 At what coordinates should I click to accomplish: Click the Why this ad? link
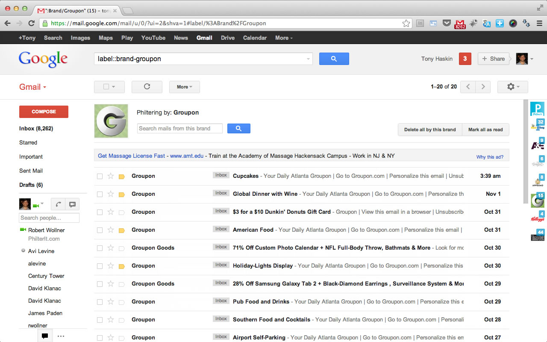(x=490, y=157)
